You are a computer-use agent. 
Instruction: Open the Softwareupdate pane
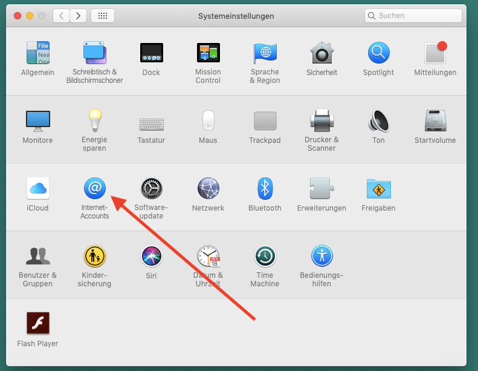pyautogui.click(x=151, y=189)
